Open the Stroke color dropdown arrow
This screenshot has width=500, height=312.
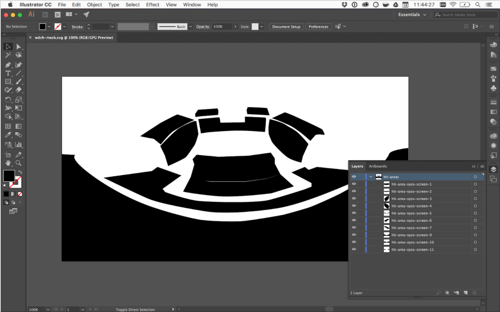click(65, 26)
